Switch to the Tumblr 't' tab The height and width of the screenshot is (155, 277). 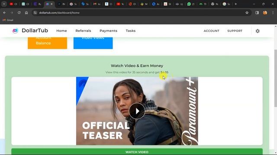[x=109, y=4]
